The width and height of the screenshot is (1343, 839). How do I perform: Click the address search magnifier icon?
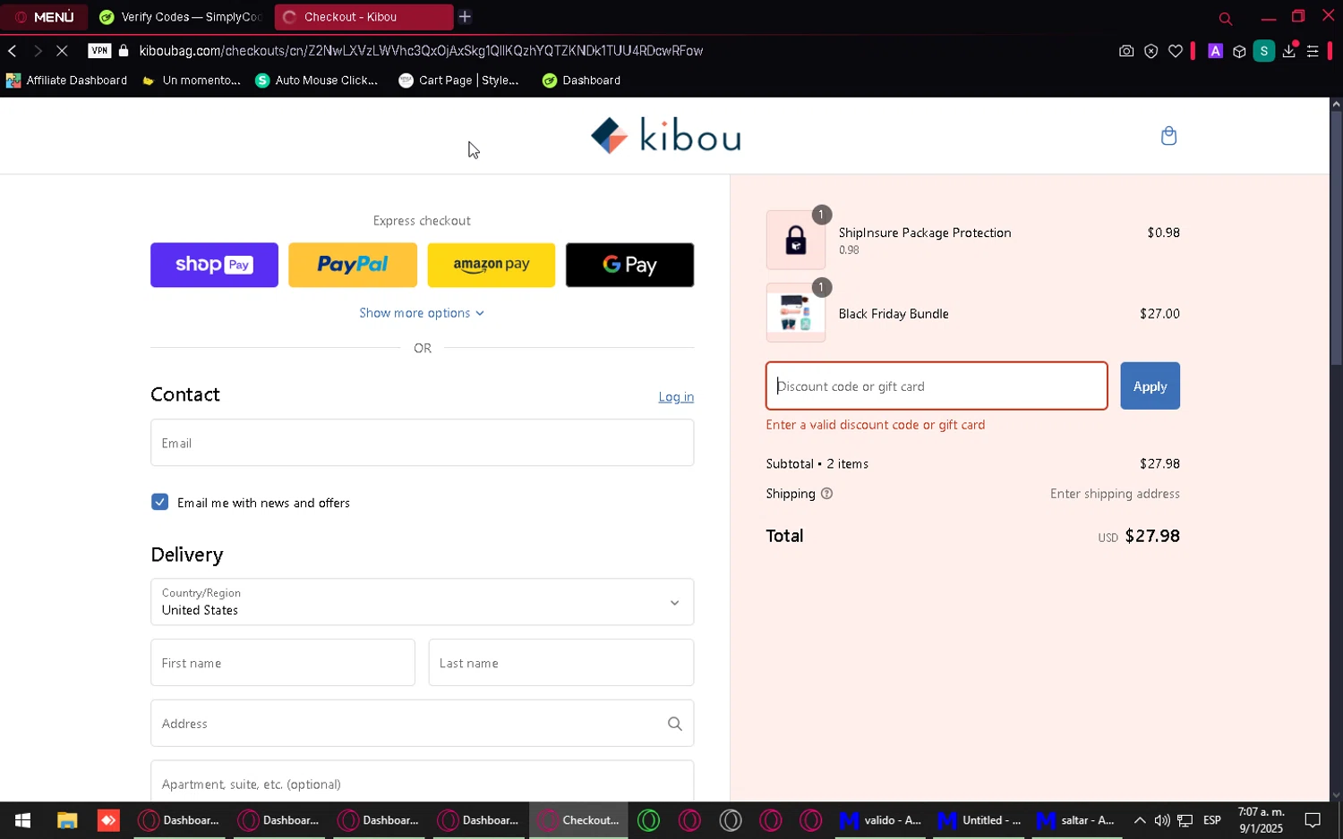click(x=675, y=724)
